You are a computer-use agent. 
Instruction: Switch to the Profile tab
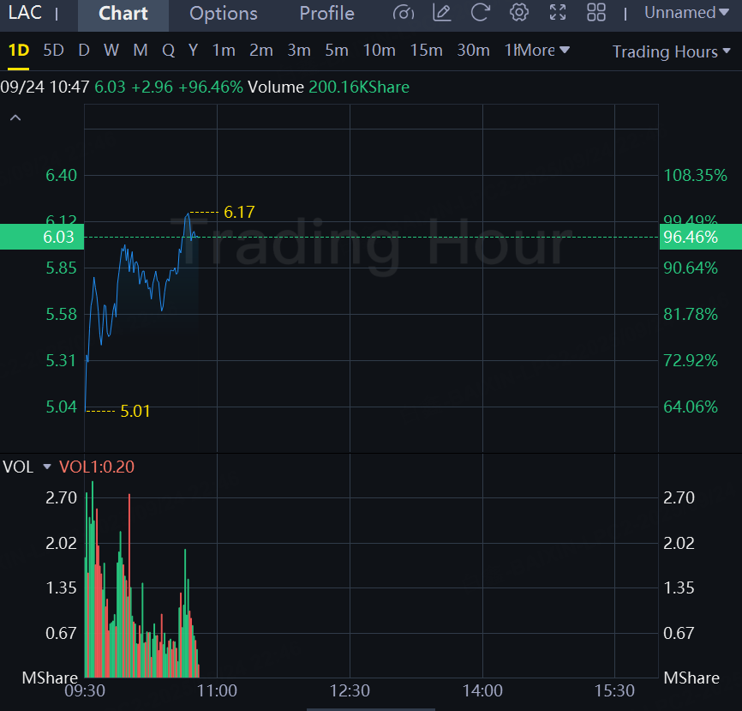pyautogui.click(x=327, y=13)
